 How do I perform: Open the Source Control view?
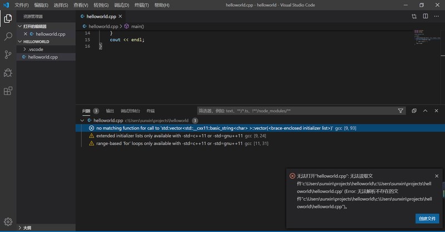tap(8, 54)
